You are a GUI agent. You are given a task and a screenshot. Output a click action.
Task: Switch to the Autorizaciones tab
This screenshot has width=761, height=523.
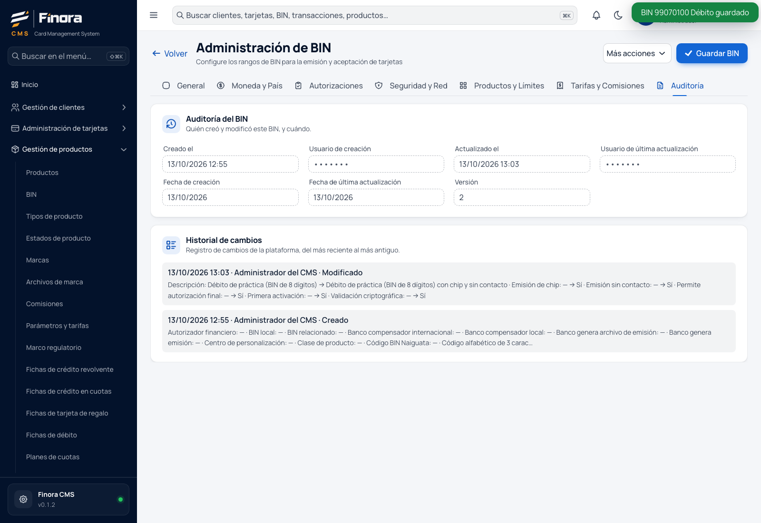click(x=329, y=86)
